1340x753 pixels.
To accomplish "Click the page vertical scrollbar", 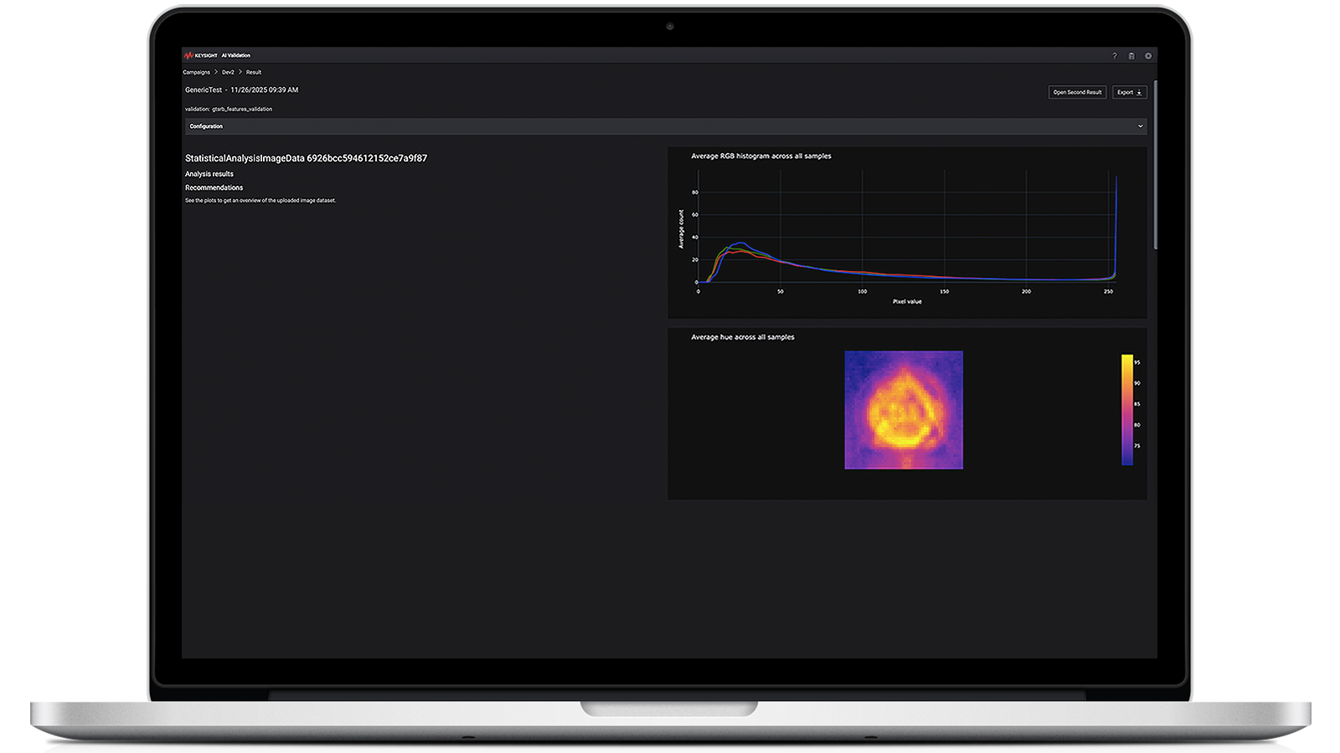I will click(x=1156, y=165).
